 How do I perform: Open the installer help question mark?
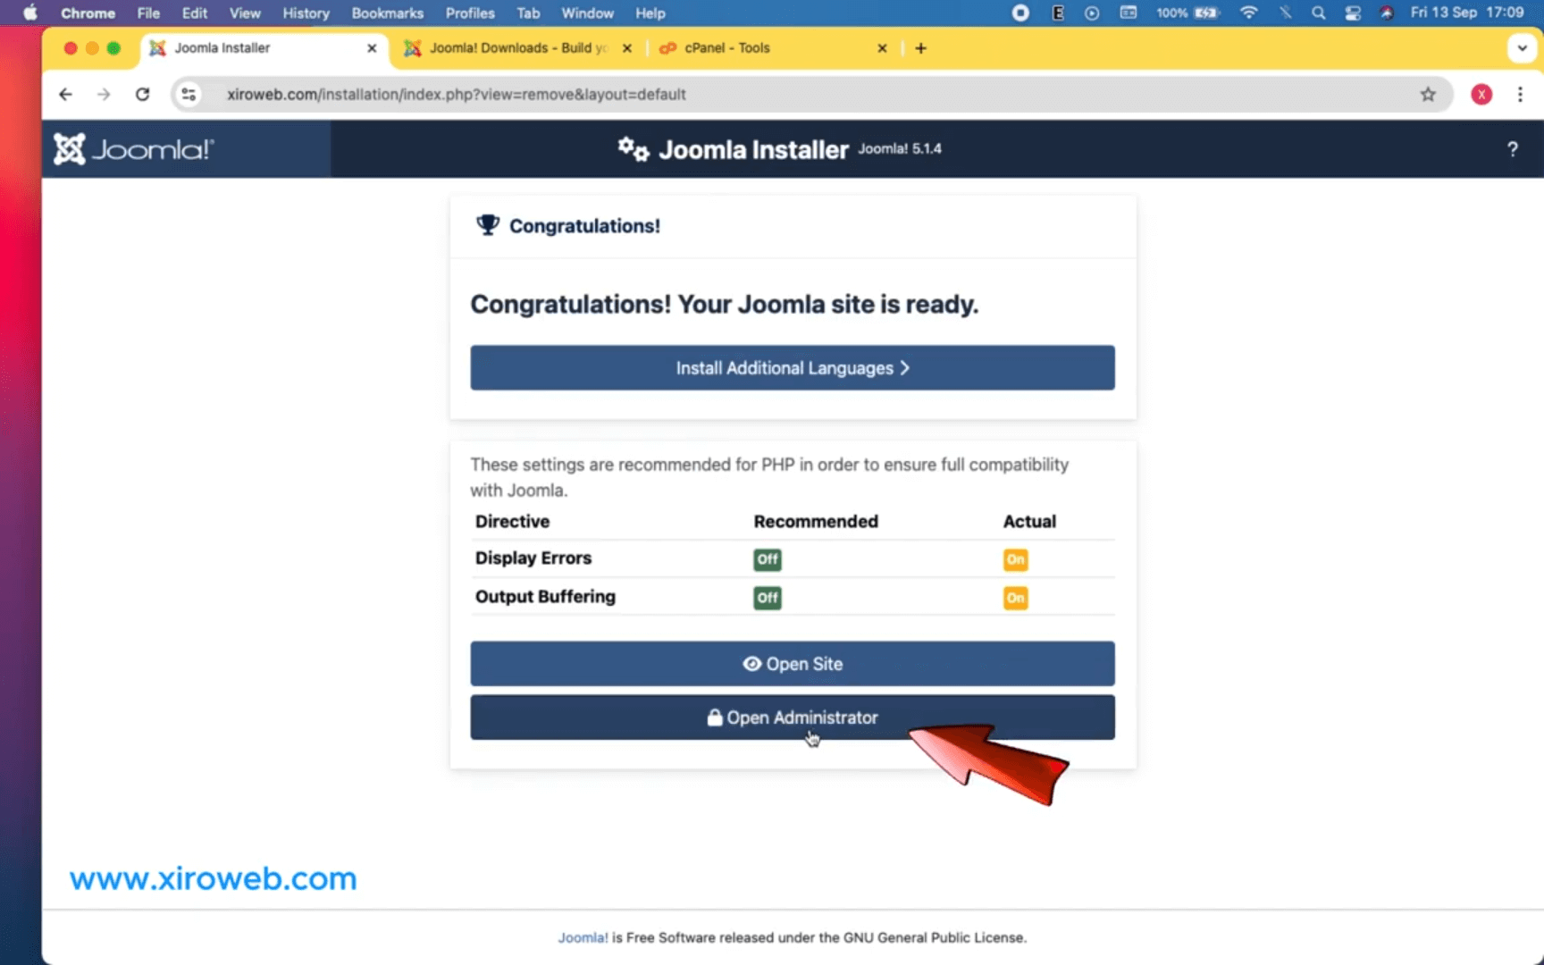click(x=1512, y=149)
